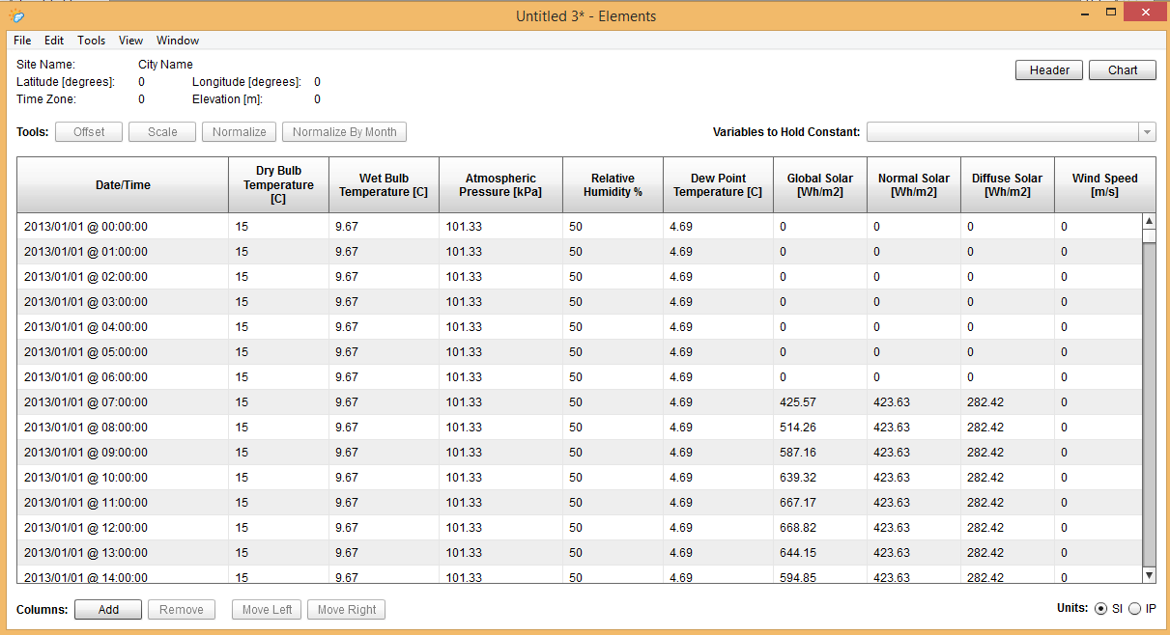The image size is (1170, 635).
Task: Click the Header button
Action: point(1049,70)
